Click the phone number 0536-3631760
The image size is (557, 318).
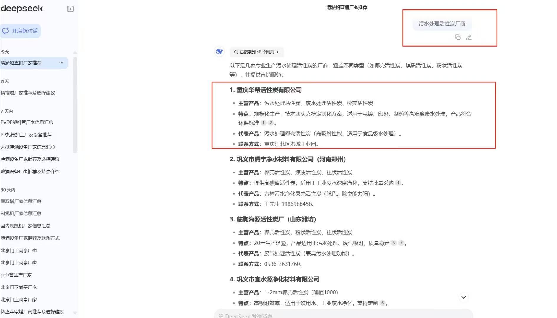[x=282, y=264]
